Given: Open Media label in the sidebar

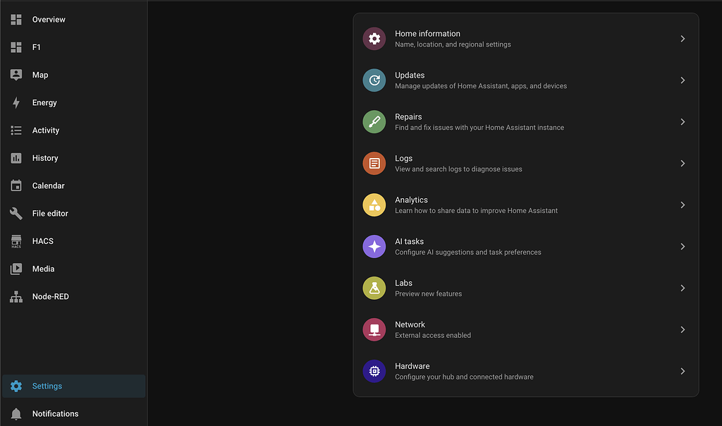Looking at the screenshot, I should pyautogui.click(x=43, y=269).
